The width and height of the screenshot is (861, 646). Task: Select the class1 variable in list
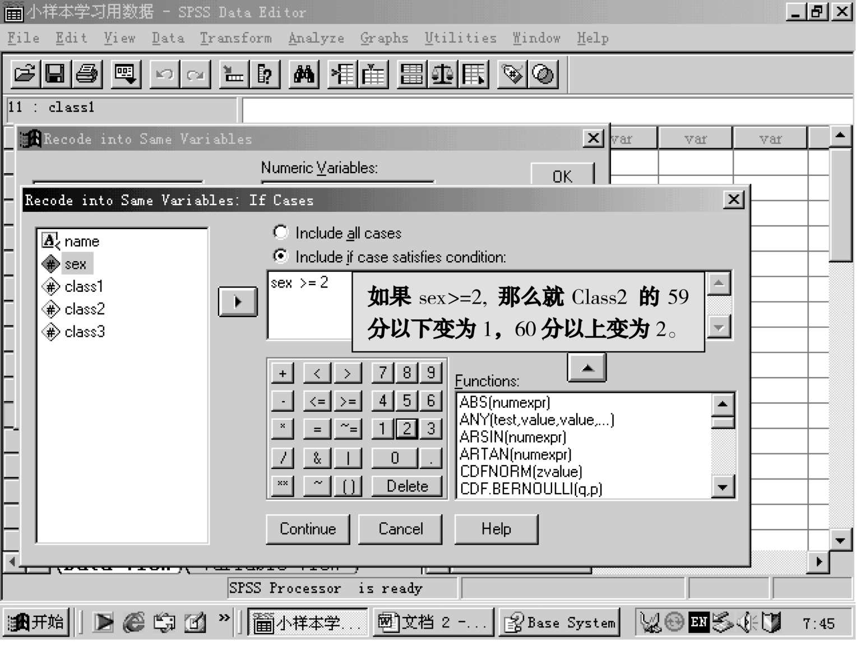[73, 287]
